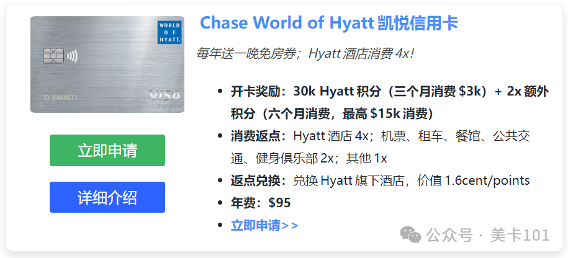Image resolution: width=568 pixels, height=258 pixels.
Task: Click the World of Hyatt logo on card
Action: 169,33
